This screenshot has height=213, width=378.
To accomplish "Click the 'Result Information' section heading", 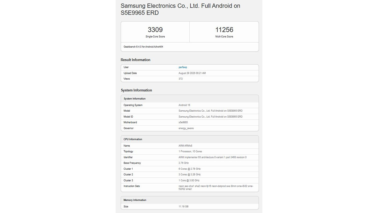I will coord(135,60).
